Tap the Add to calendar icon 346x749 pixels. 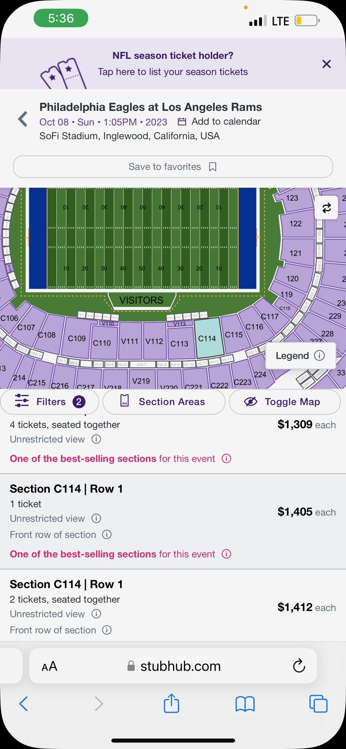coord(182,122)
